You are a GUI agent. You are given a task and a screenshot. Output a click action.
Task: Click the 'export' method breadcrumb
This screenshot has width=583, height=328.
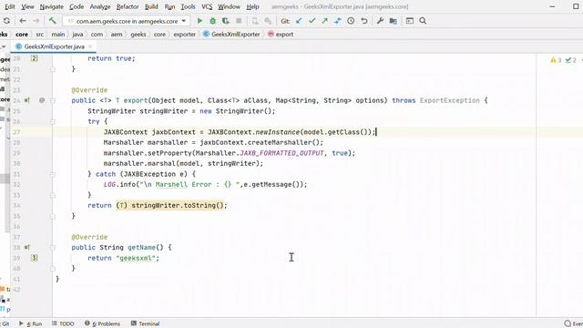tap(281, 35)
